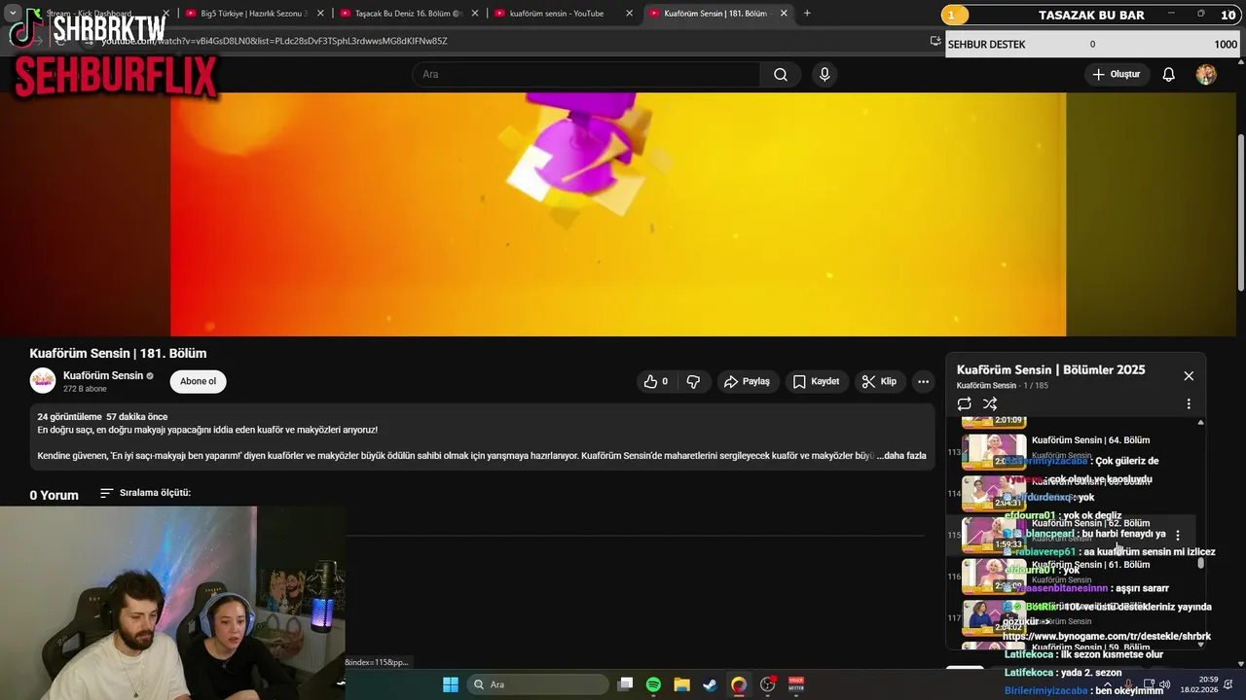1246x700 pixels.
Task: Click the Abone ol subscribe button
Action: click(x=198, y=381)
